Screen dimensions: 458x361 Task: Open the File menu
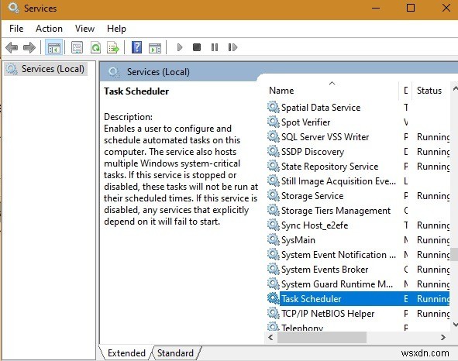click(16, 29)
